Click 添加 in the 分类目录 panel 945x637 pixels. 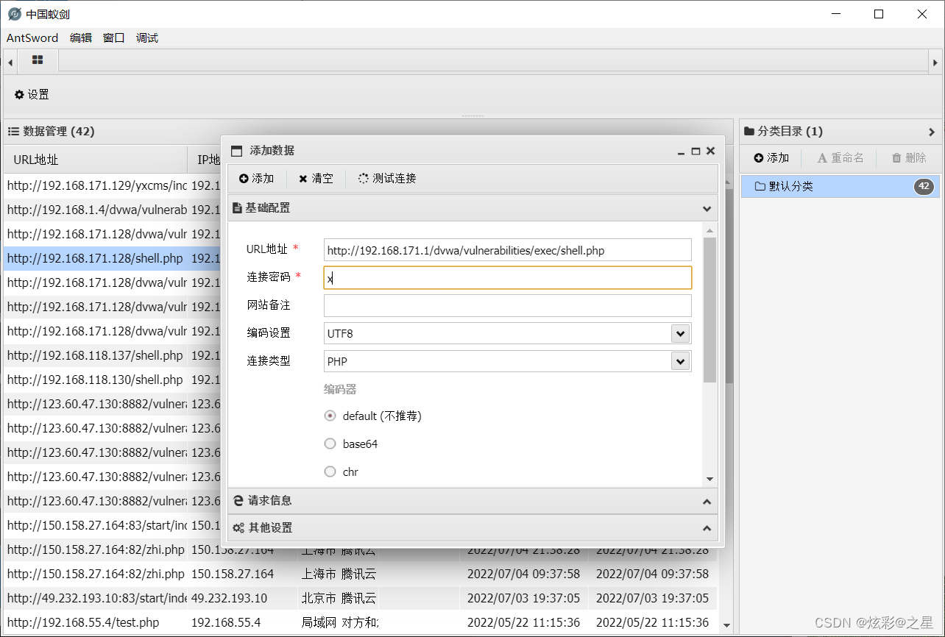click(771, 157)
